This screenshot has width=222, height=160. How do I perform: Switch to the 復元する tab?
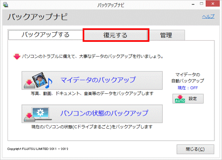point(116,35)
